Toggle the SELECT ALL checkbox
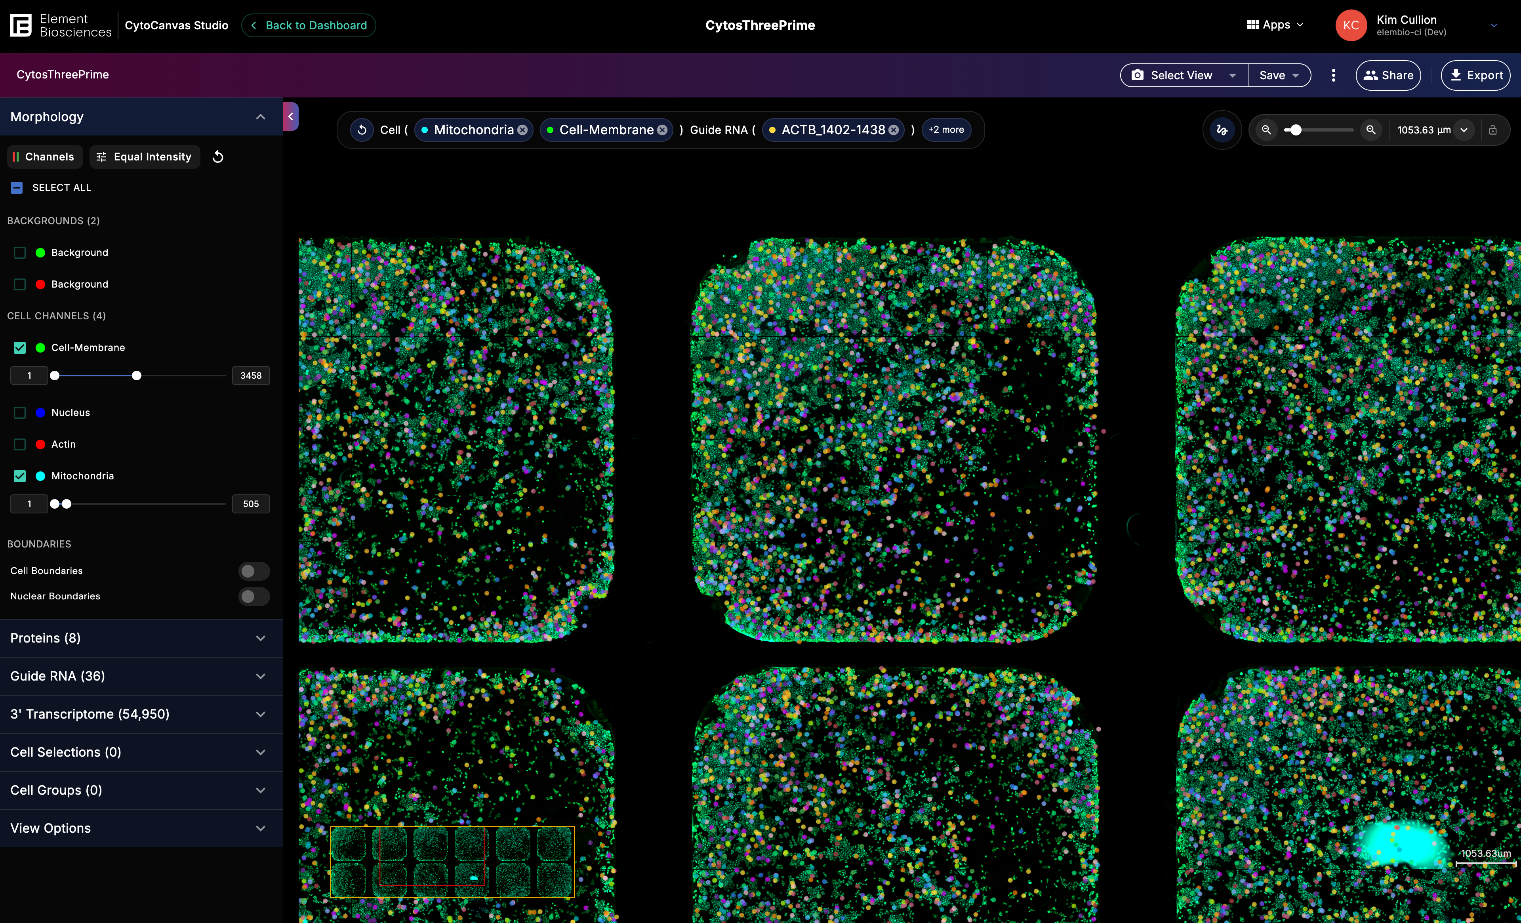The image size is (1521, 923). [17, 188]
